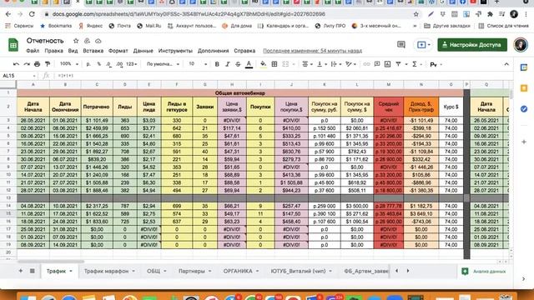Create a filter with funnel icon
Screen dimensions: 534x300
click(x=398, y=64)
